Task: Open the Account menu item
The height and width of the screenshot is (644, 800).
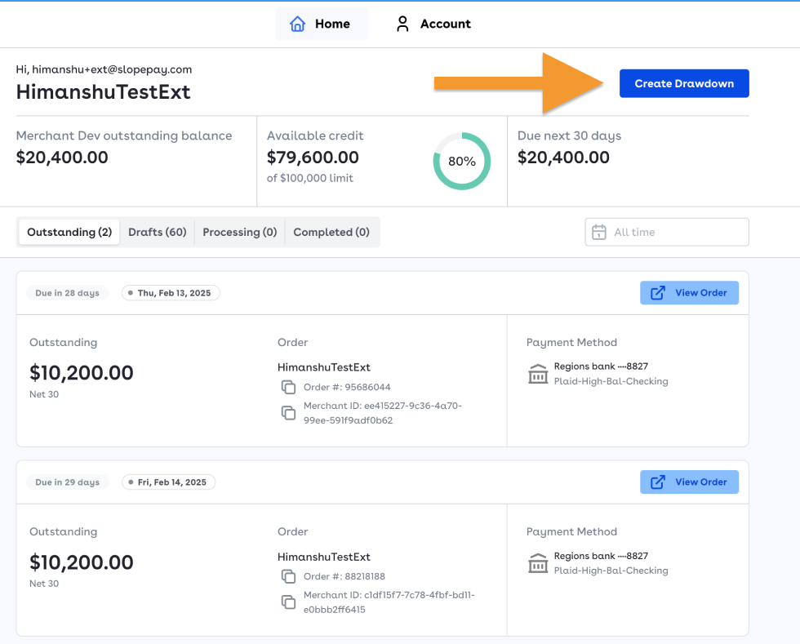Action: 433,24
